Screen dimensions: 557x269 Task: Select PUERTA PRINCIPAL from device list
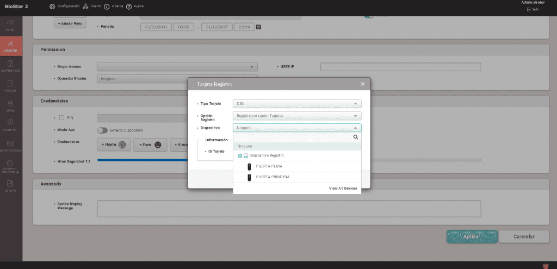tap(273, 177)
